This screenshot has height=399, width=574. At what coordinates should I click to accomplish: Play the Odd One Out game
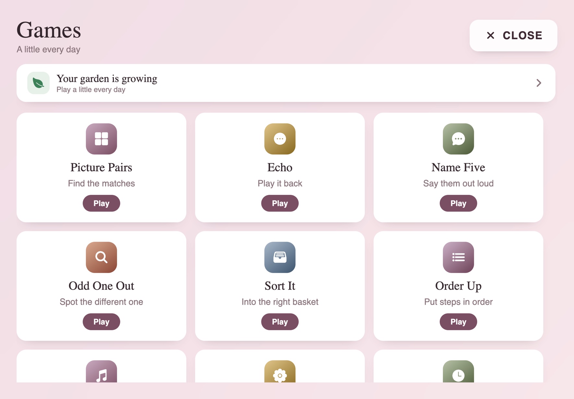point(101,322)
